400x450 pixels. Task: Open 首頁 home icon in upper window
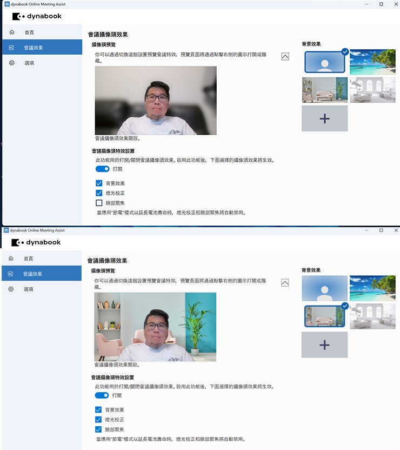point(12,32)
